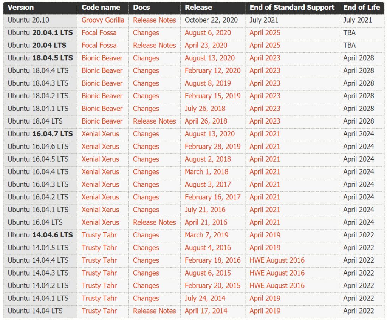Click the April 17, 2014 release link
Screen dimensions: 387x320
point(206,311)
